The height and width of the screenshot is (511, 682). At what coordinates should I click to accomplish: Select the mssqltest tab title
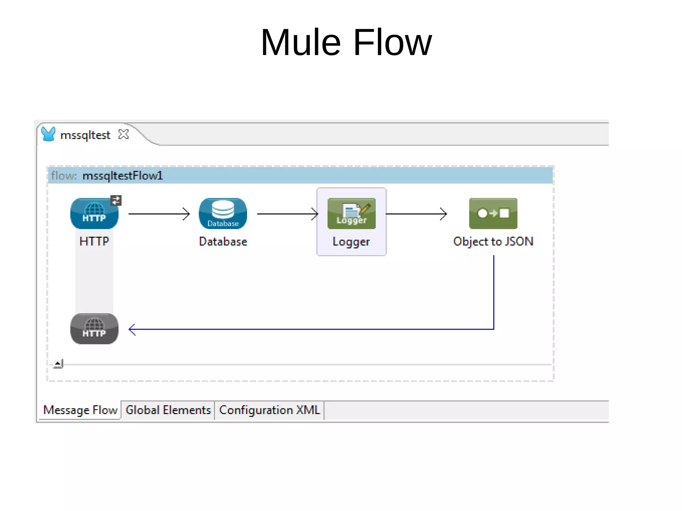point(85,135)
